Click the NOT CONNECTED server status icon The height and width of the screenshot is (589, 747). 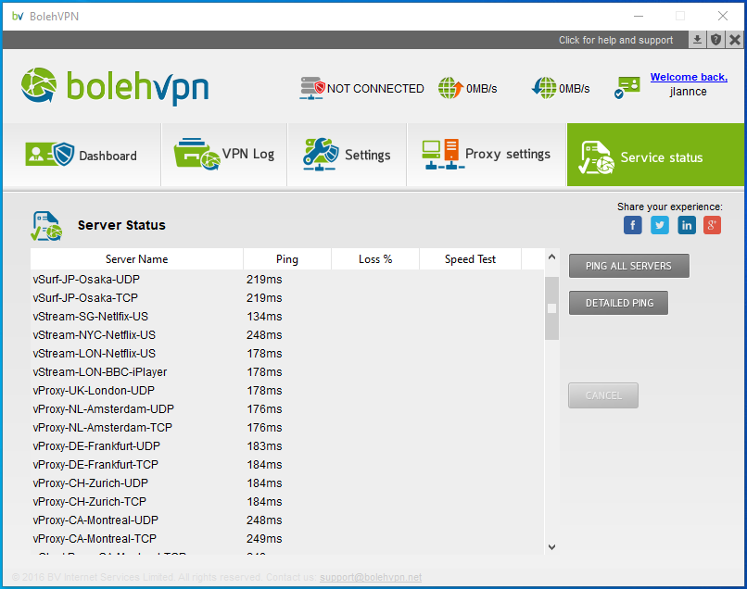312,88
